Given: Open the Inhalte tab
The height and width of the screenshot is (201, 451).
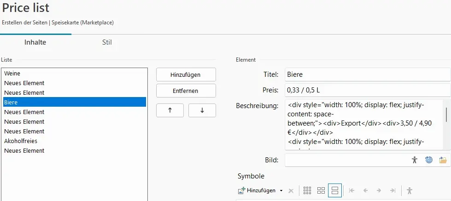Looking at the screenshot, I should pyautogui.click(x=35, y=43).
